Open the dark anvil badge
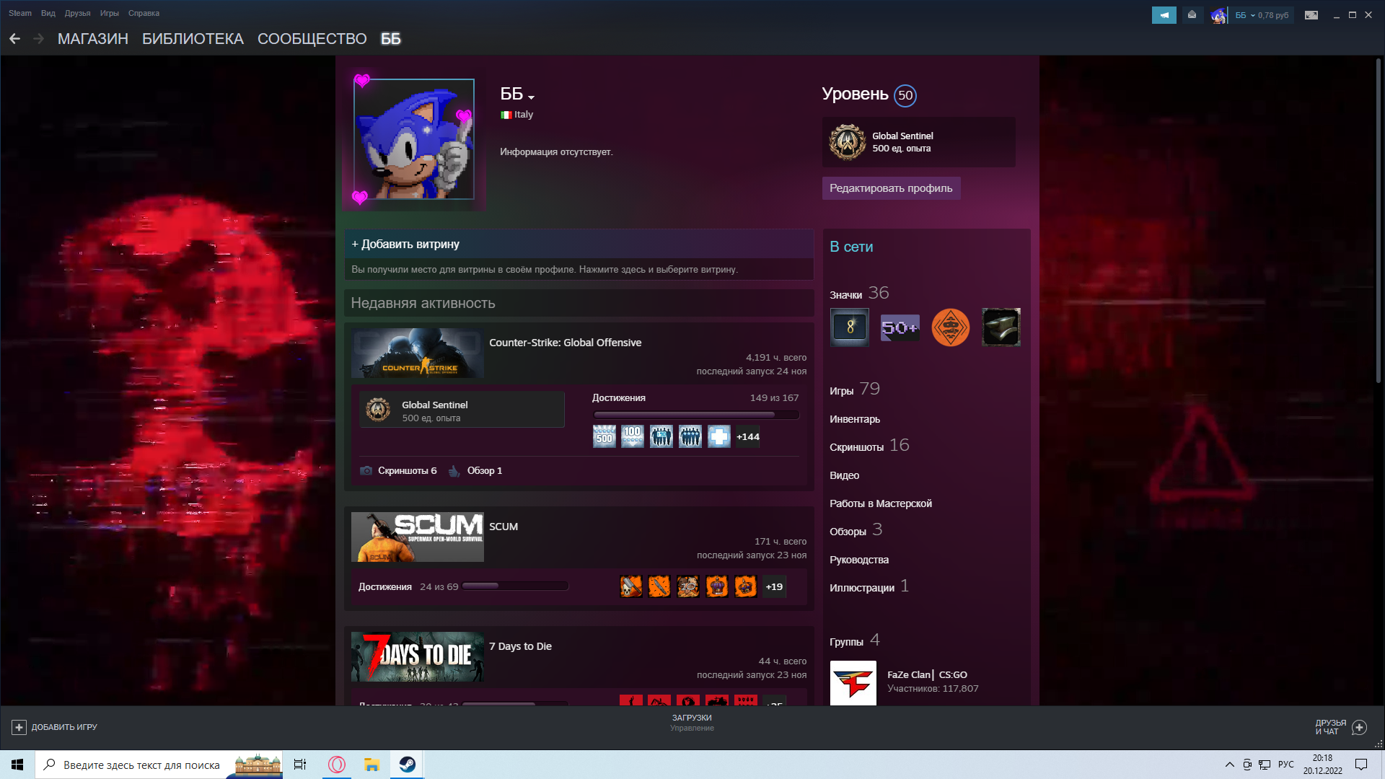Image resolution: width=1385 pixels, height=779 pixels. (1001, 327)
